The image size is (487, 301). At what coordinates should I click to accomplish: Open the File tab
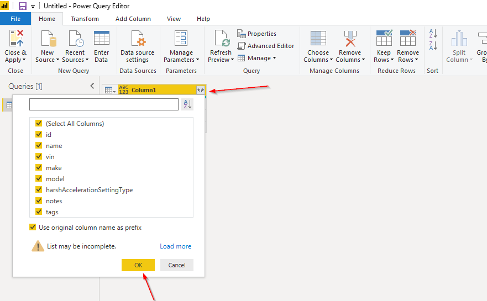pos(15,19)
